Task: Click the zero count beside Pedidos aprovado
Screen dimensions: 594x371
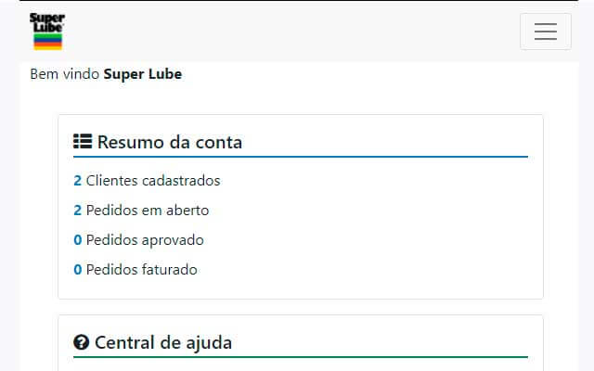Action: pyautogui.click(x=78, y=240)
